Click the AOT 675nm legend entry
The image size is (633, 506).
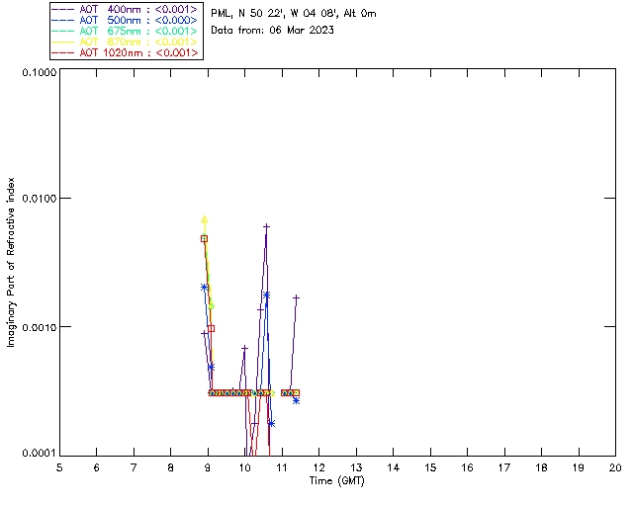[x=125, y=31]
